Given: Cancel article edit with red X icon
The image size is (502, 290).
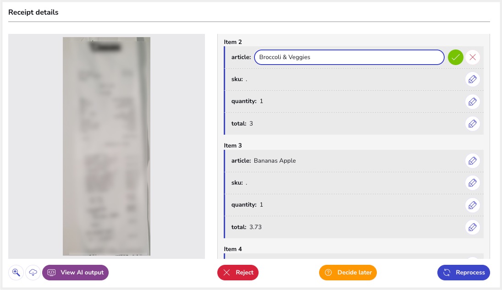Looking at the screenshot, I should tap(473, 57).
